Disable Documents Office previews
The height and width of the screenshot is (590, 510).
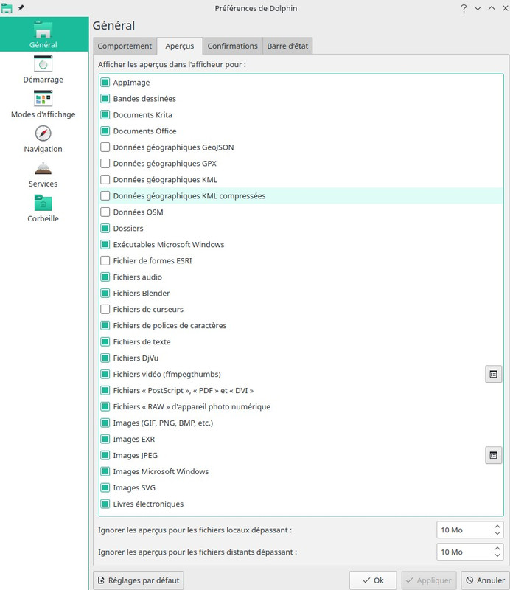[x=105, y=131]
